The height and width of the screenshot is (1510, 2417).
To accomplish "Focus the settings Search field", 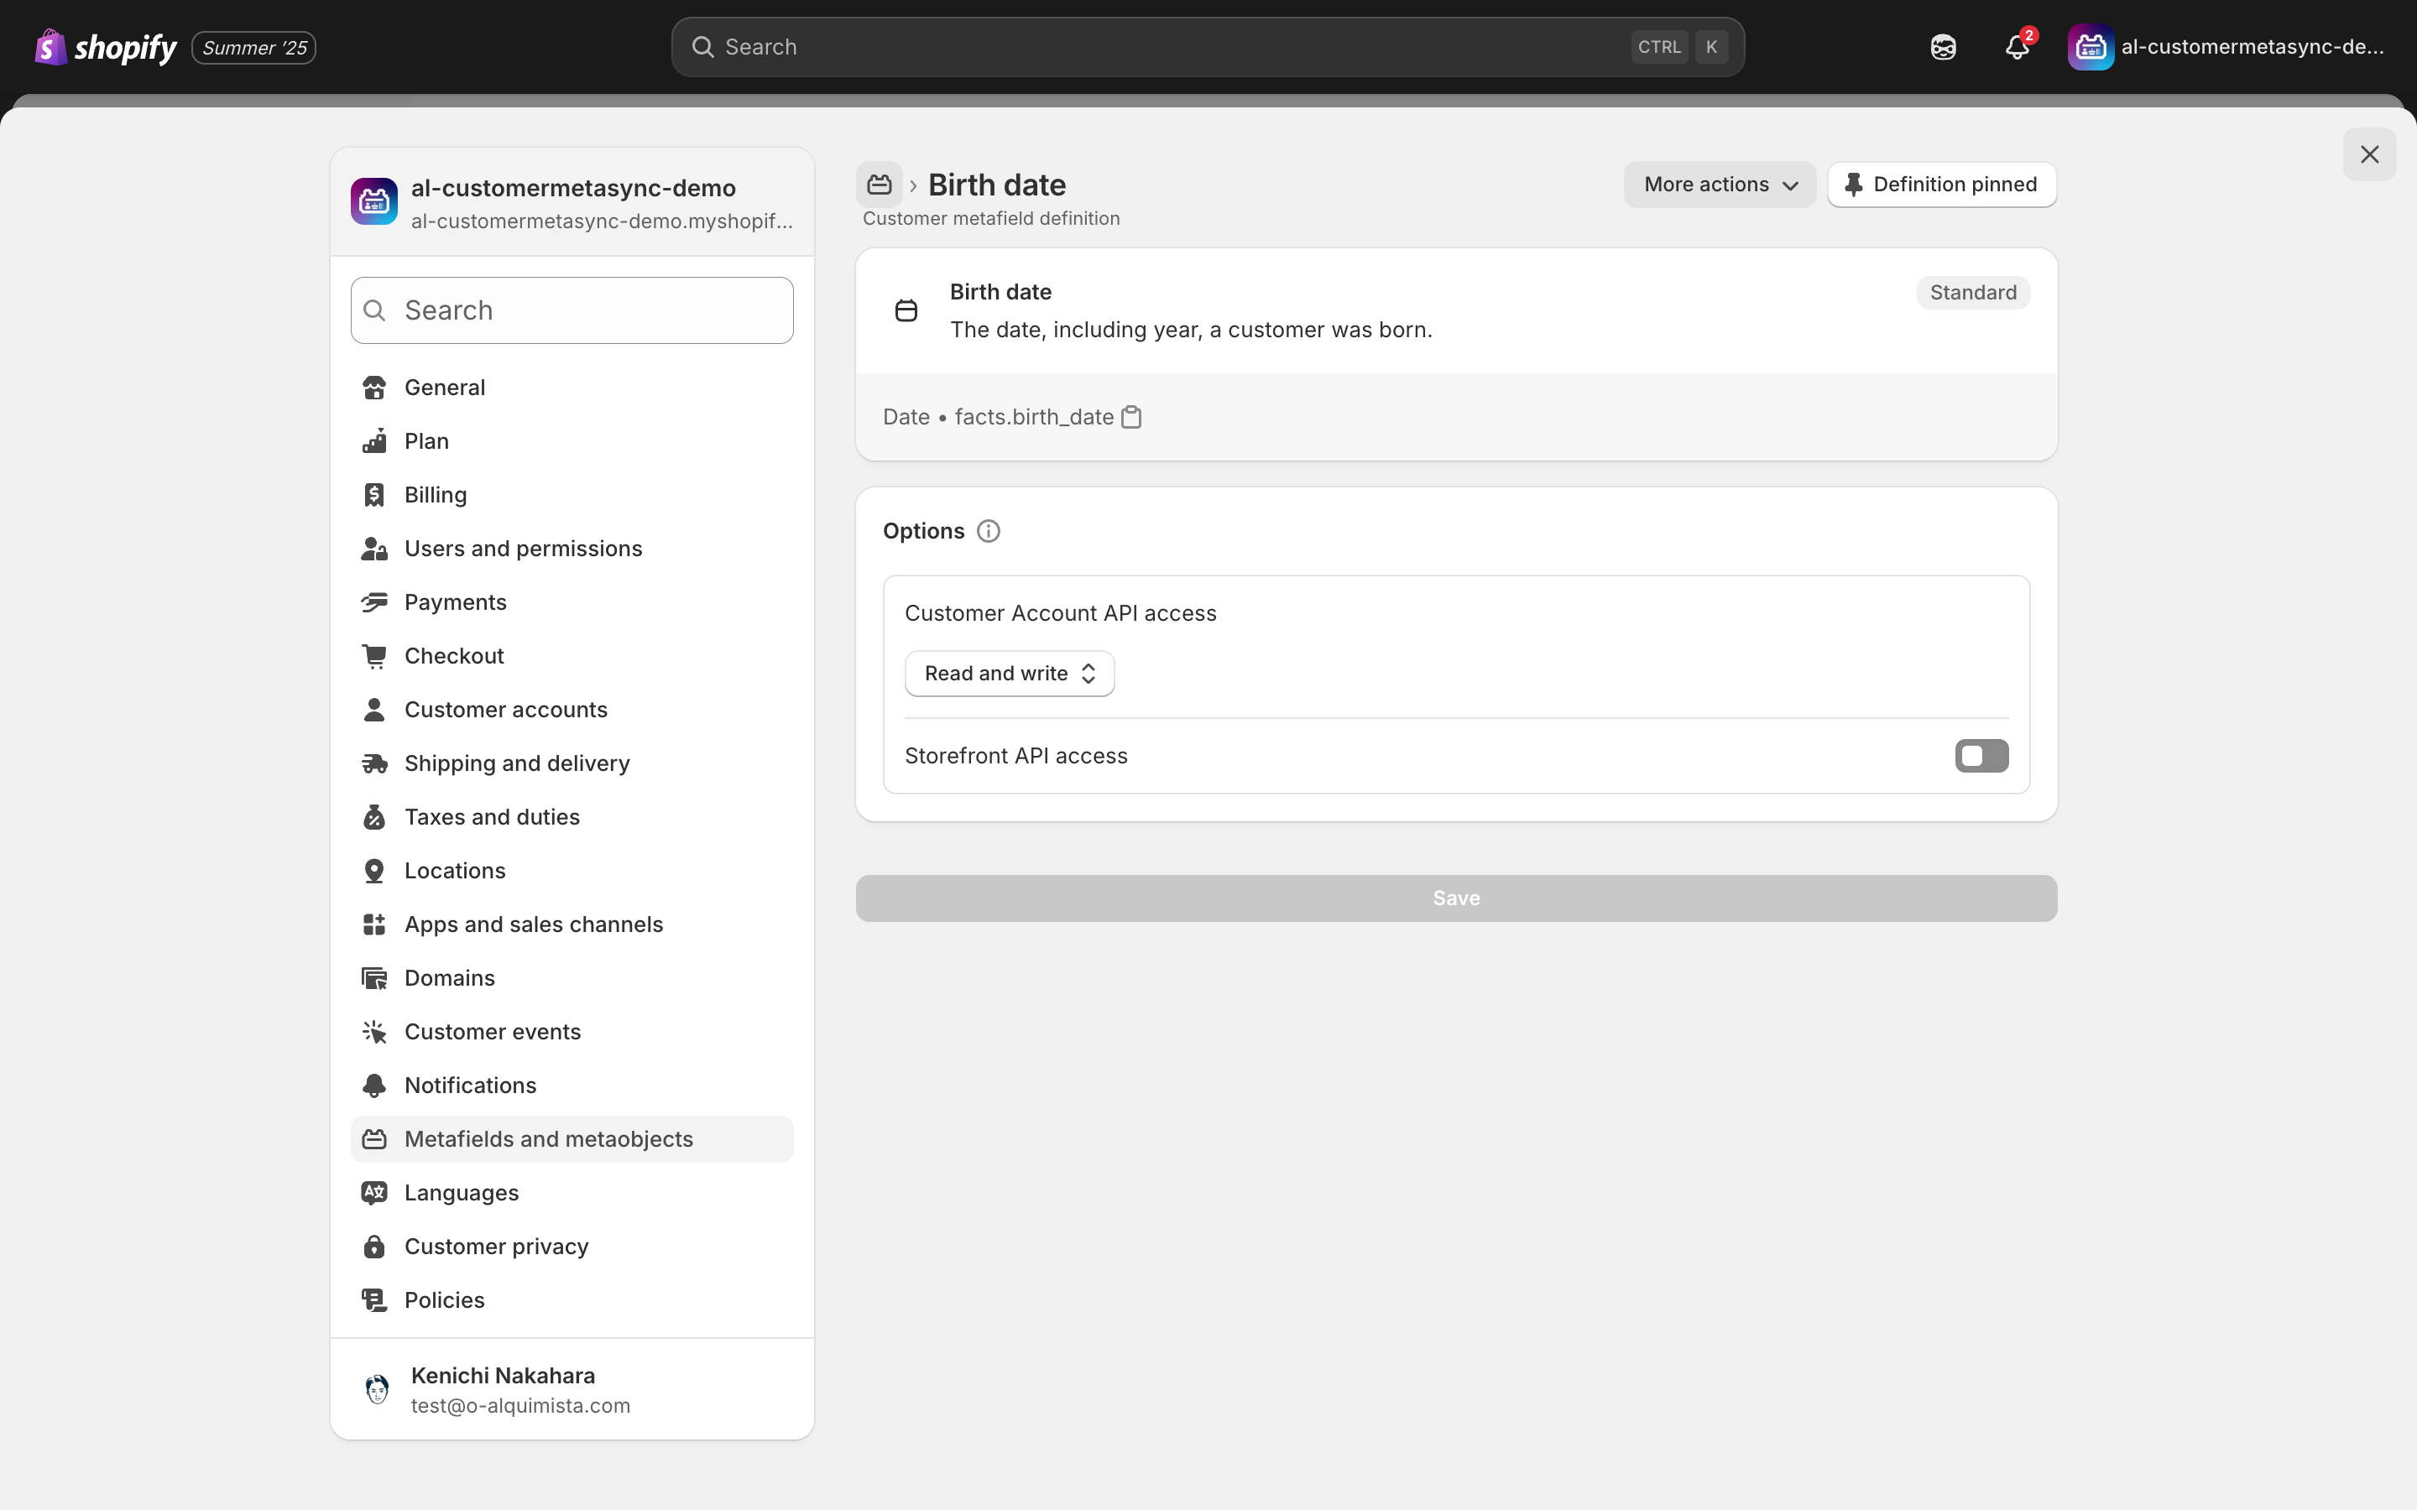I will tap(572, 310).
